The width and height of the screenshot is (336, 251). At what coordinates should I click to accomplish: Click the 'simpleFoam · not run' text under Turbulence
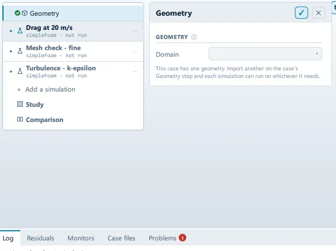pyautogui.click(x=56, y=75)
